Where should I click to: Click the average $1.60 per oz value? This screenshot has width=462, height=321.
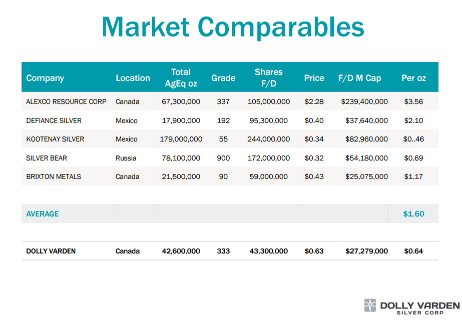coord(413,214)
